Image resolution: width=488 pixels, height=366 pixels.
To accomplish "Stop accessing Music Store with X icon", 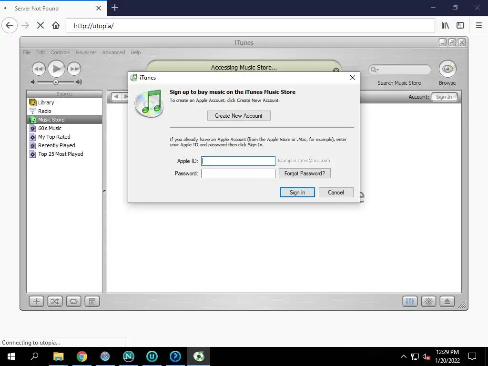I will coord(336,71).
